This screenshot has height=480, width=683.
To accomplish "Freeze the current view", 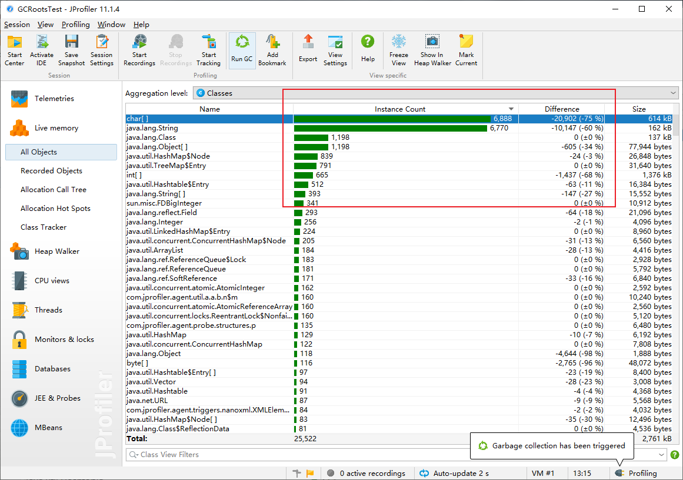I will click(398, 51).
